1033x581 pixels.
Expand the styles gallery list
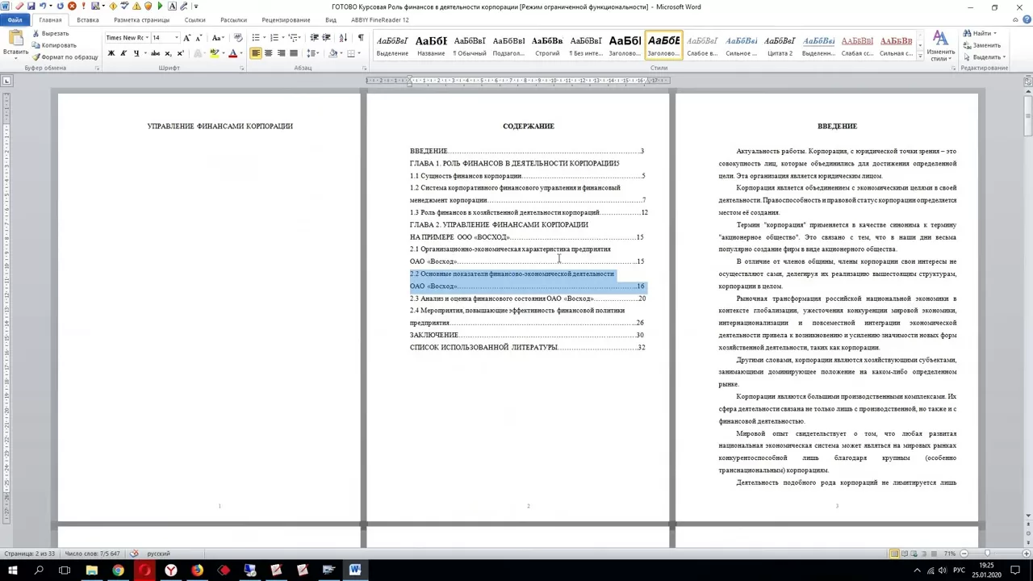pyautogui.click(x=919, y=55)
